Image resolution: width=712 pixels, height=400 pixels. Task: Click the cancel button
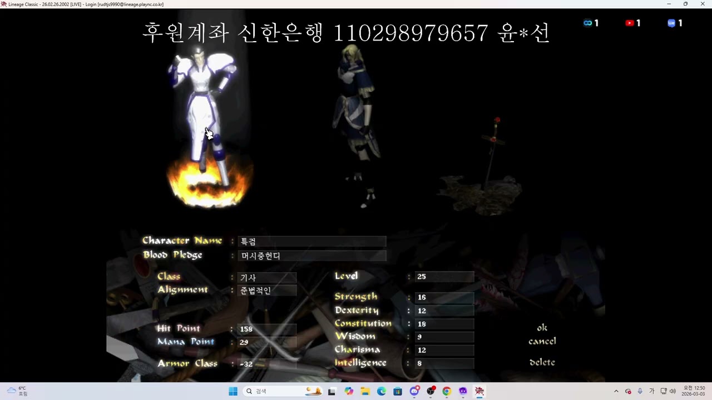(542, 341)
